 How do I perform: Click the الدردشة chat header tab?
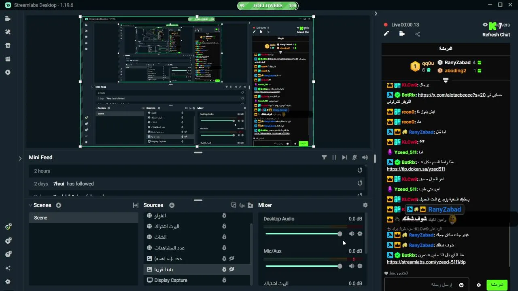click(446, 48)
